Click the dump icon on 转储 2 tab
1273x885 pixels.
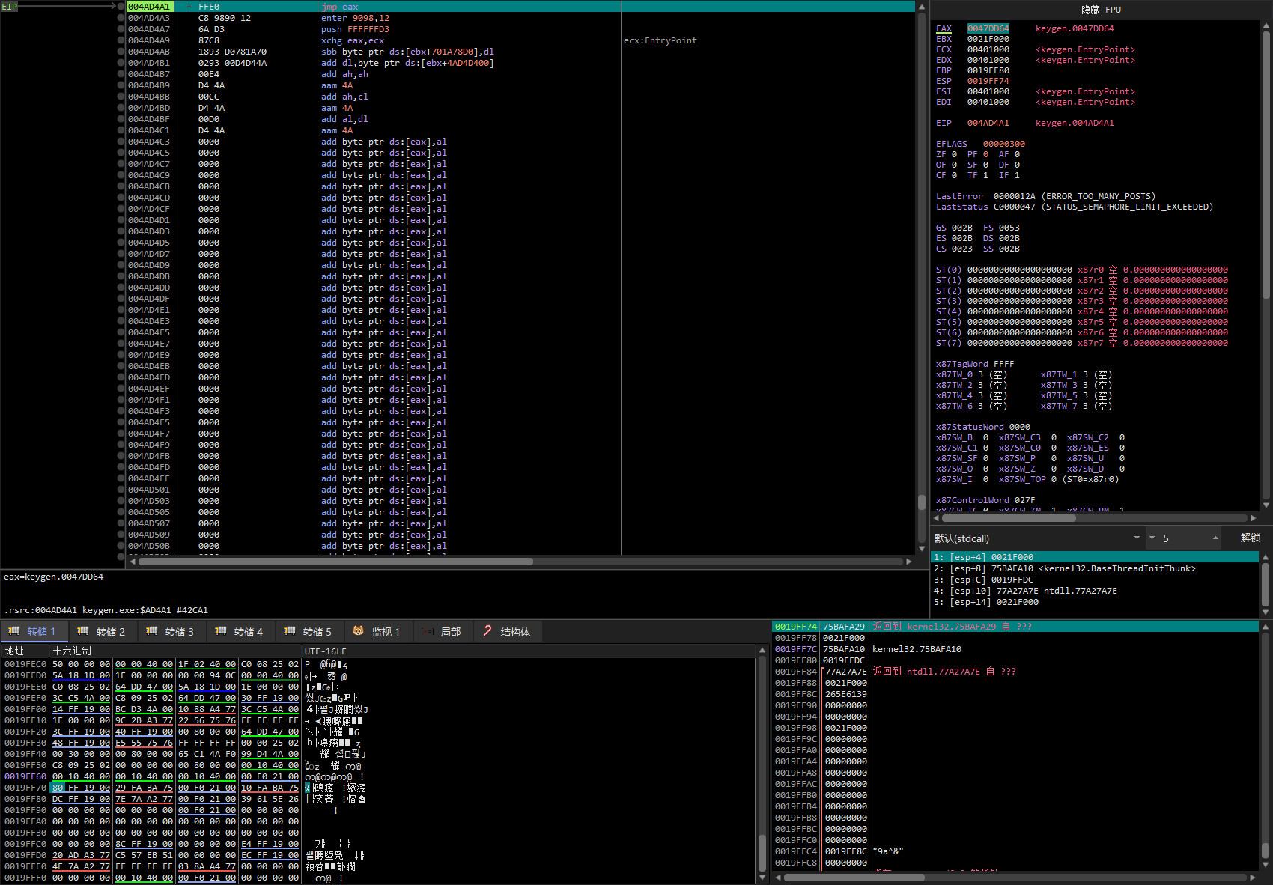(83, 631)
